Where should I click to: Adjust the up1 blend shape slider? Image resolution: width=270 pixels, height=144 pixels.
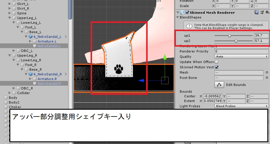[x=233, y=36]
